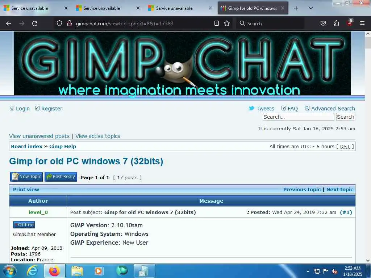Viewport: 371px width, 278px height.
Task: Open the FAQ link
Action: [x=292, y=109]
